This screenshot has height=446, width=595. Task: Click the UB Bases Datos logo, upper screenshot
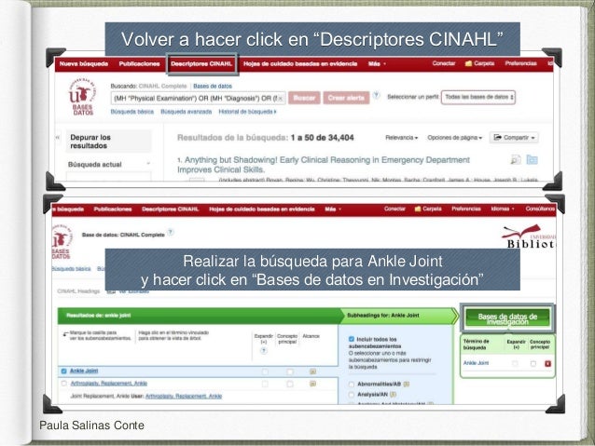tap(82, 97)
